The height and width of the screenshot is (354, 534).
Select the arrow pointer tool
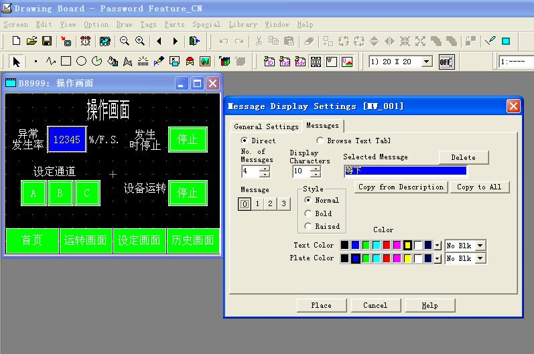click(x=17, y=62)
